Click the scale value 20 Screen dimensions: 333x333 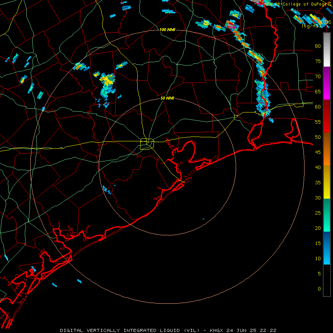click(318, 228)
